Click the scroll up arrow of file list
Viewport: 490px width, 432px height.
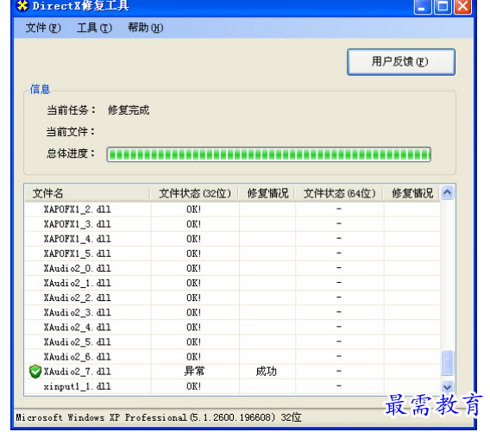pyautogui.click(x=447, y=192)
